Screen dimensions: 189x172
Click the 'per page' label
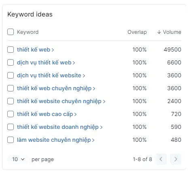(x=42, y=160)
